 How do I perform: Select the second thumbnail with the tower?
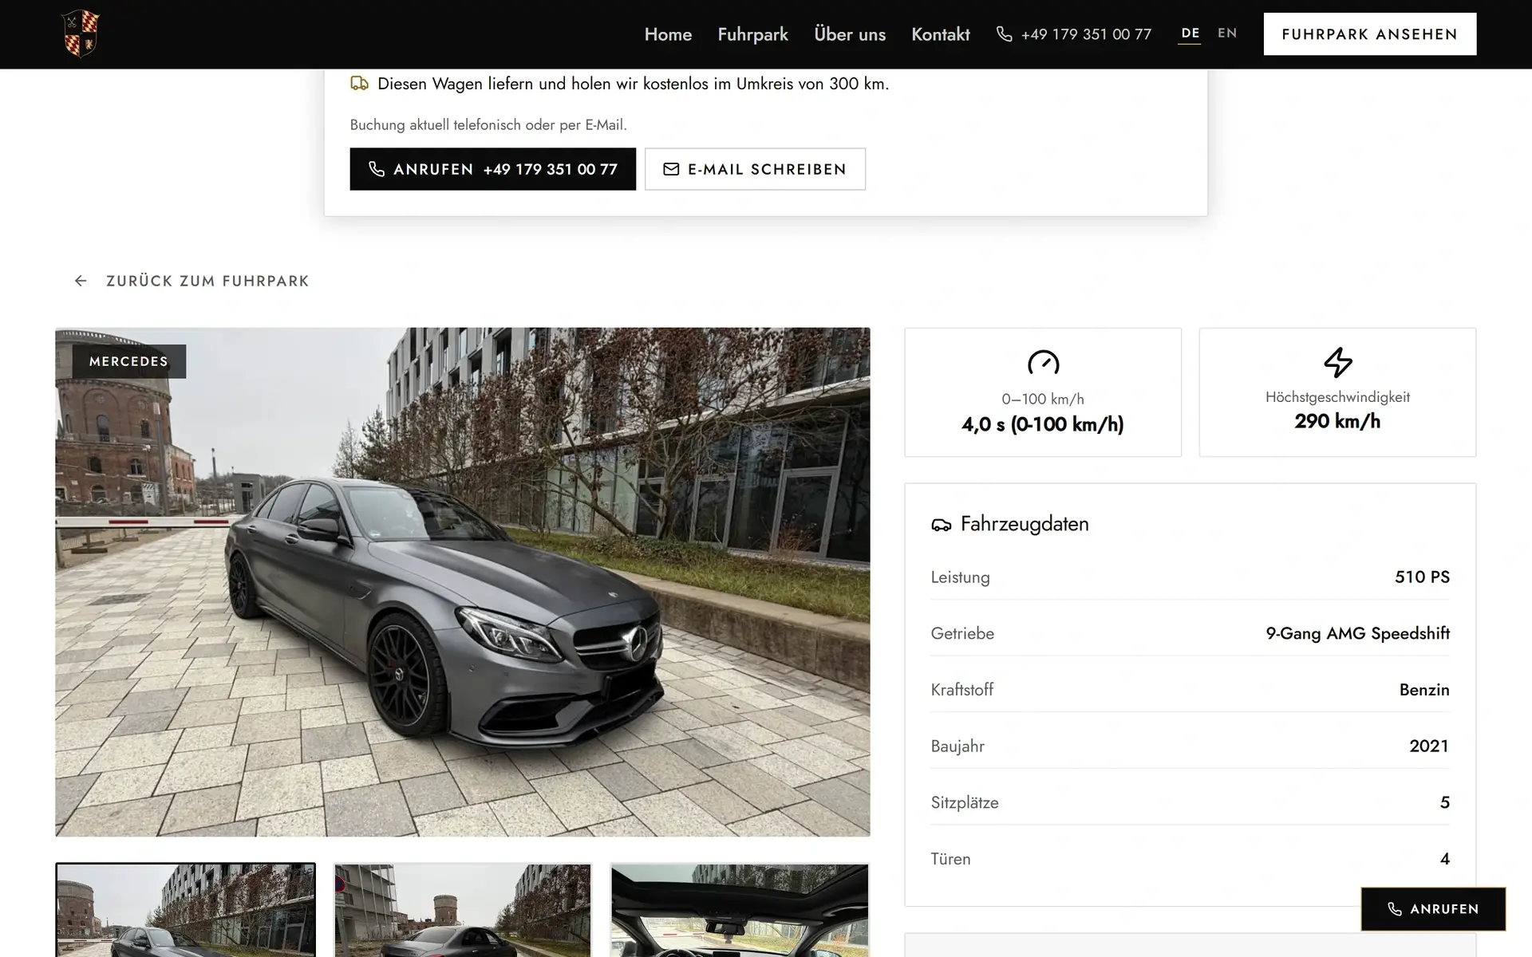pyautogui.click(x=463, y=910)
